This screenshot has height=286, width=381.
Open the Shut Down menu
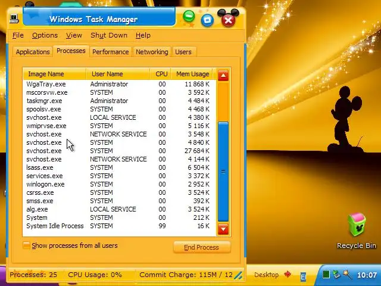(x=109, y=35)
